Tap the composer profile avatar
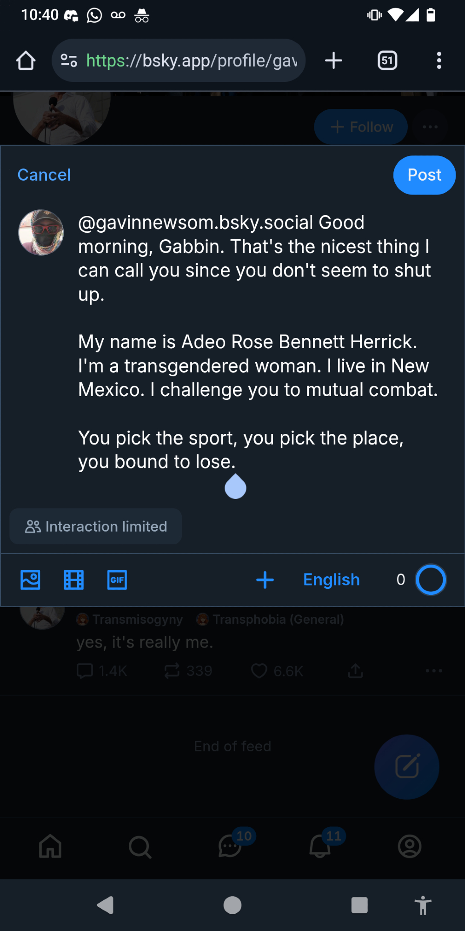This screenshot has width=465, height=931. click(41, 232)
